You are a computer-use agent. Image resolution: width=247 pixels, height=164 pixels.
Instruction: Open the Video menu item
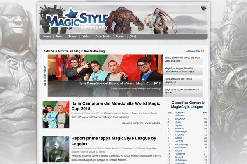[86, 36]
